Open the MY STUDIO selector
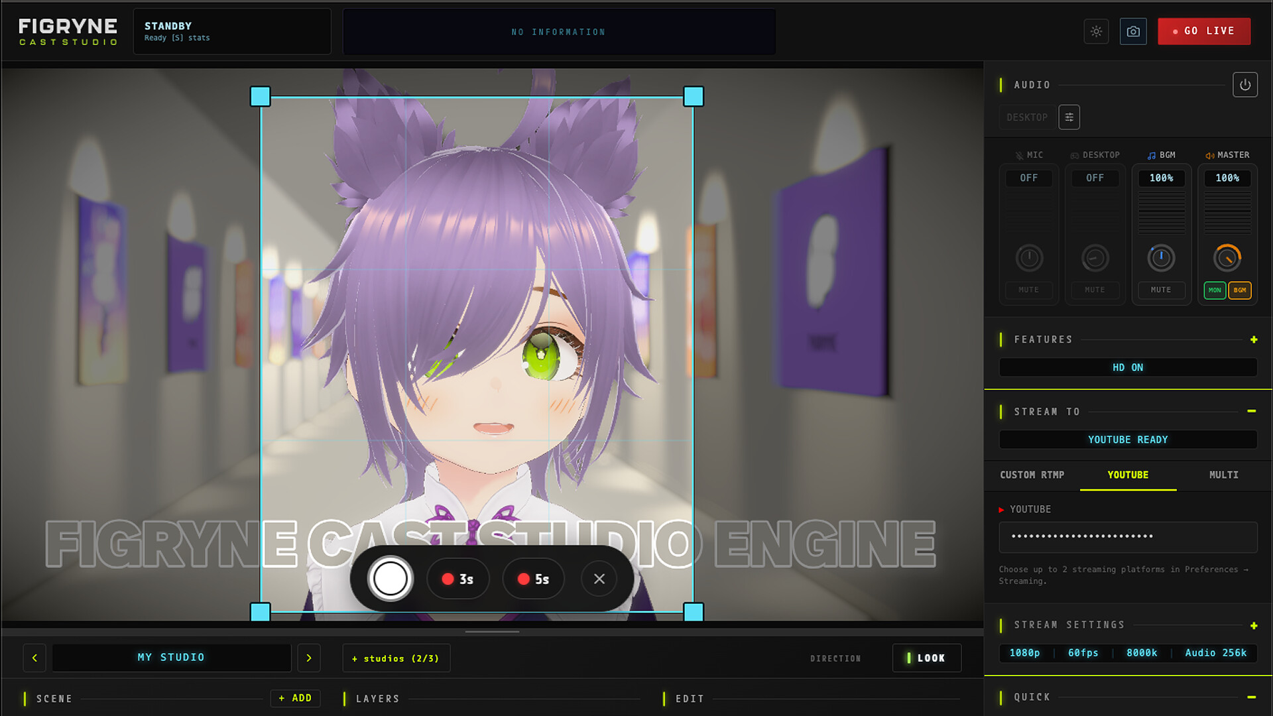Screen dimensions: 1273x716 (x=172, y=658)
